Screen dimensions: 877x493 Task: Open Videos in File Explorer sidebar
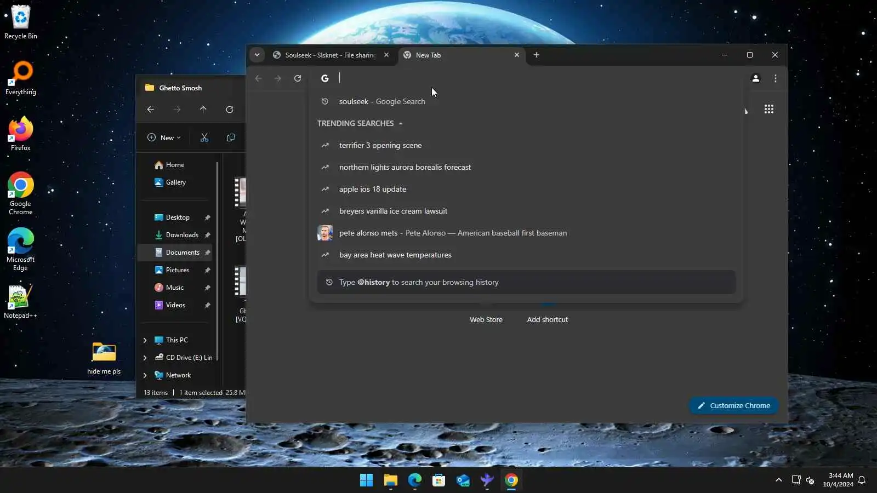tap(175, 305)
